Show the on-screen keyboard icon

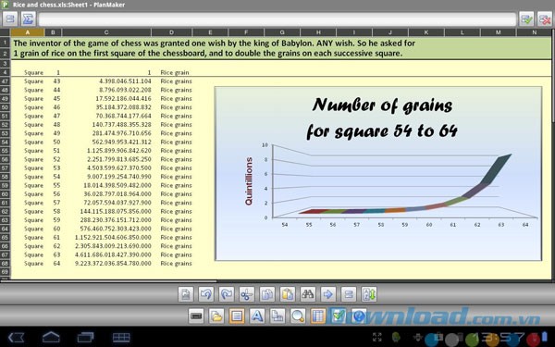[x=196, y=316]
